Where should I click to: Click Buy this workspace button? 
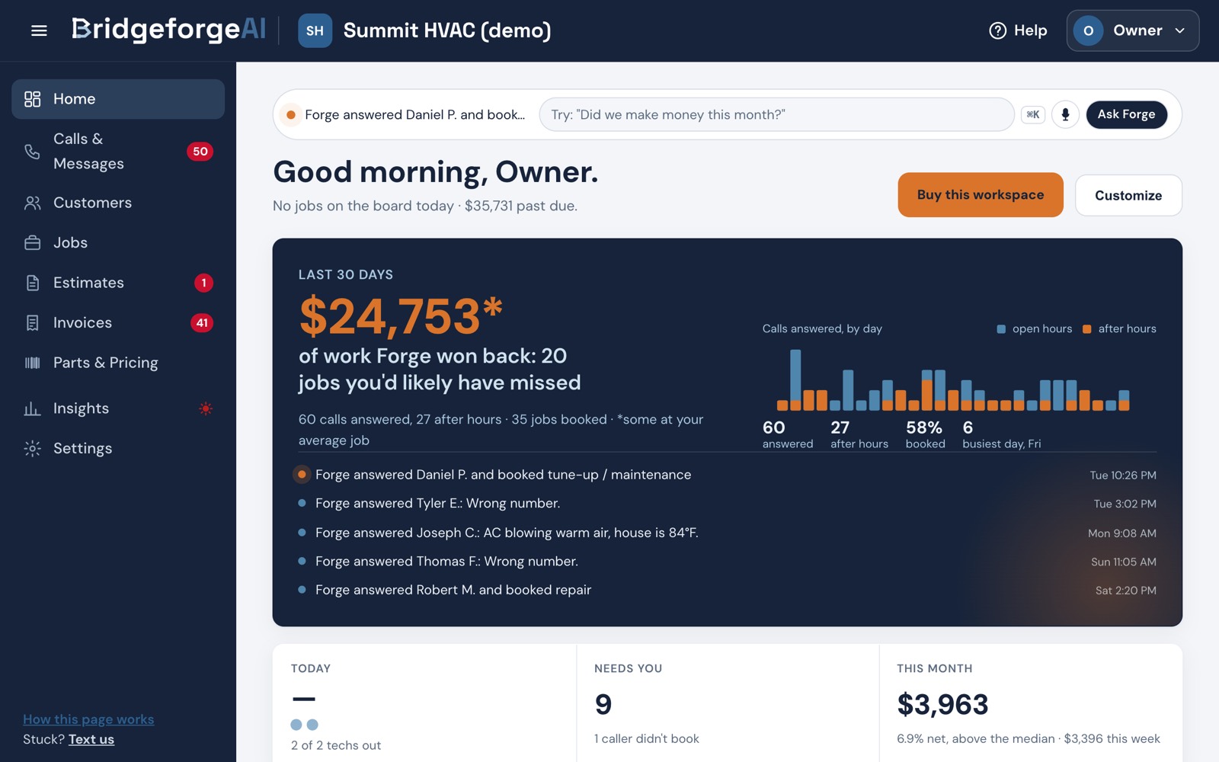pos(981,195)
